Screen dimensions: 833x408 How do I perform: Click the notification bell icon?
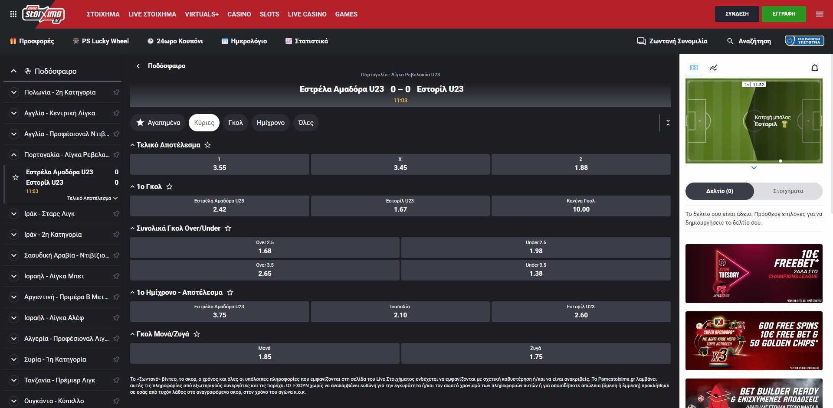coord(814,68)
